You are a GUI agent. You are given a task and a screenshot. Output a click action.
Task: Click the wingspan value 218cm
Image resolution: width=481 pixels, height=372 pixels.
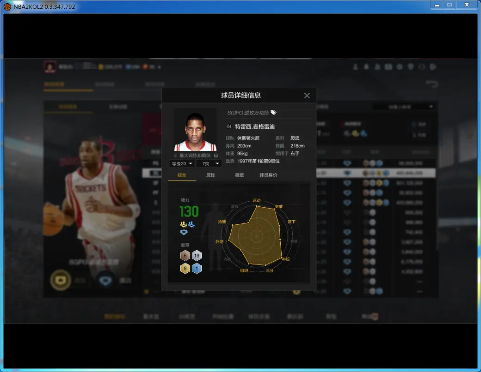[297, 146]
